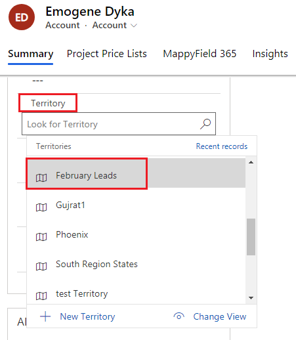Click the territory search magnifier icon
This screenshot has width=296, height=340.
(205, 124)
